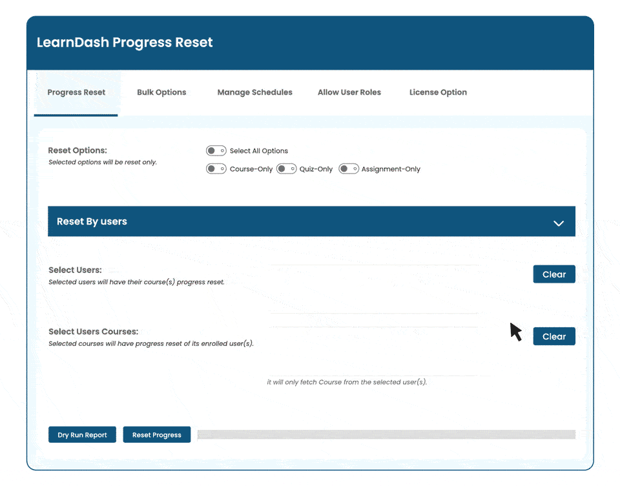The image size is (620, 486).
Task: Click the Reset Options label
Action: coord(77,150)
